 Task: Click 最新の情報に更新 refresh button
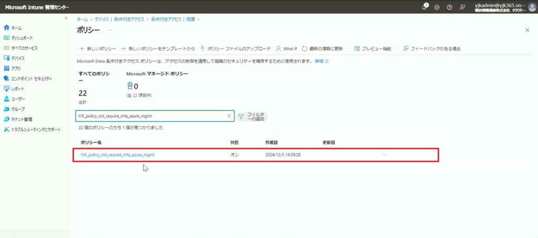point(322,49)
